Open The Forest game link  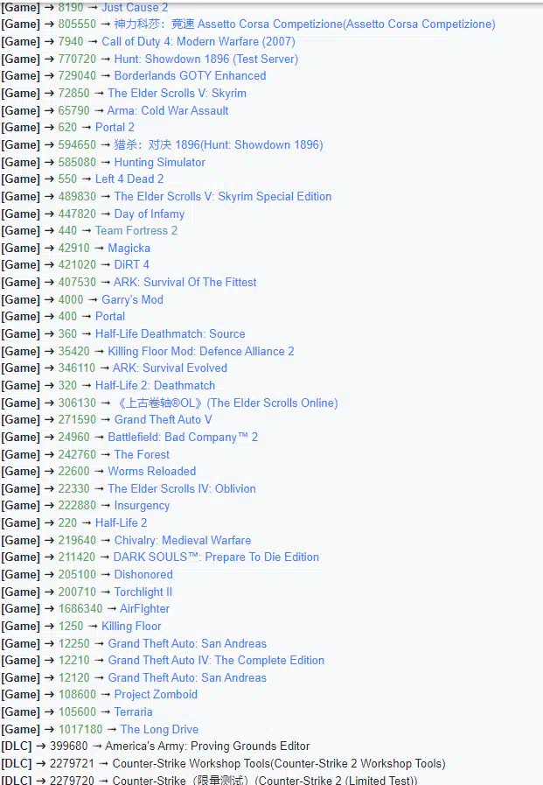coord(142,454)
